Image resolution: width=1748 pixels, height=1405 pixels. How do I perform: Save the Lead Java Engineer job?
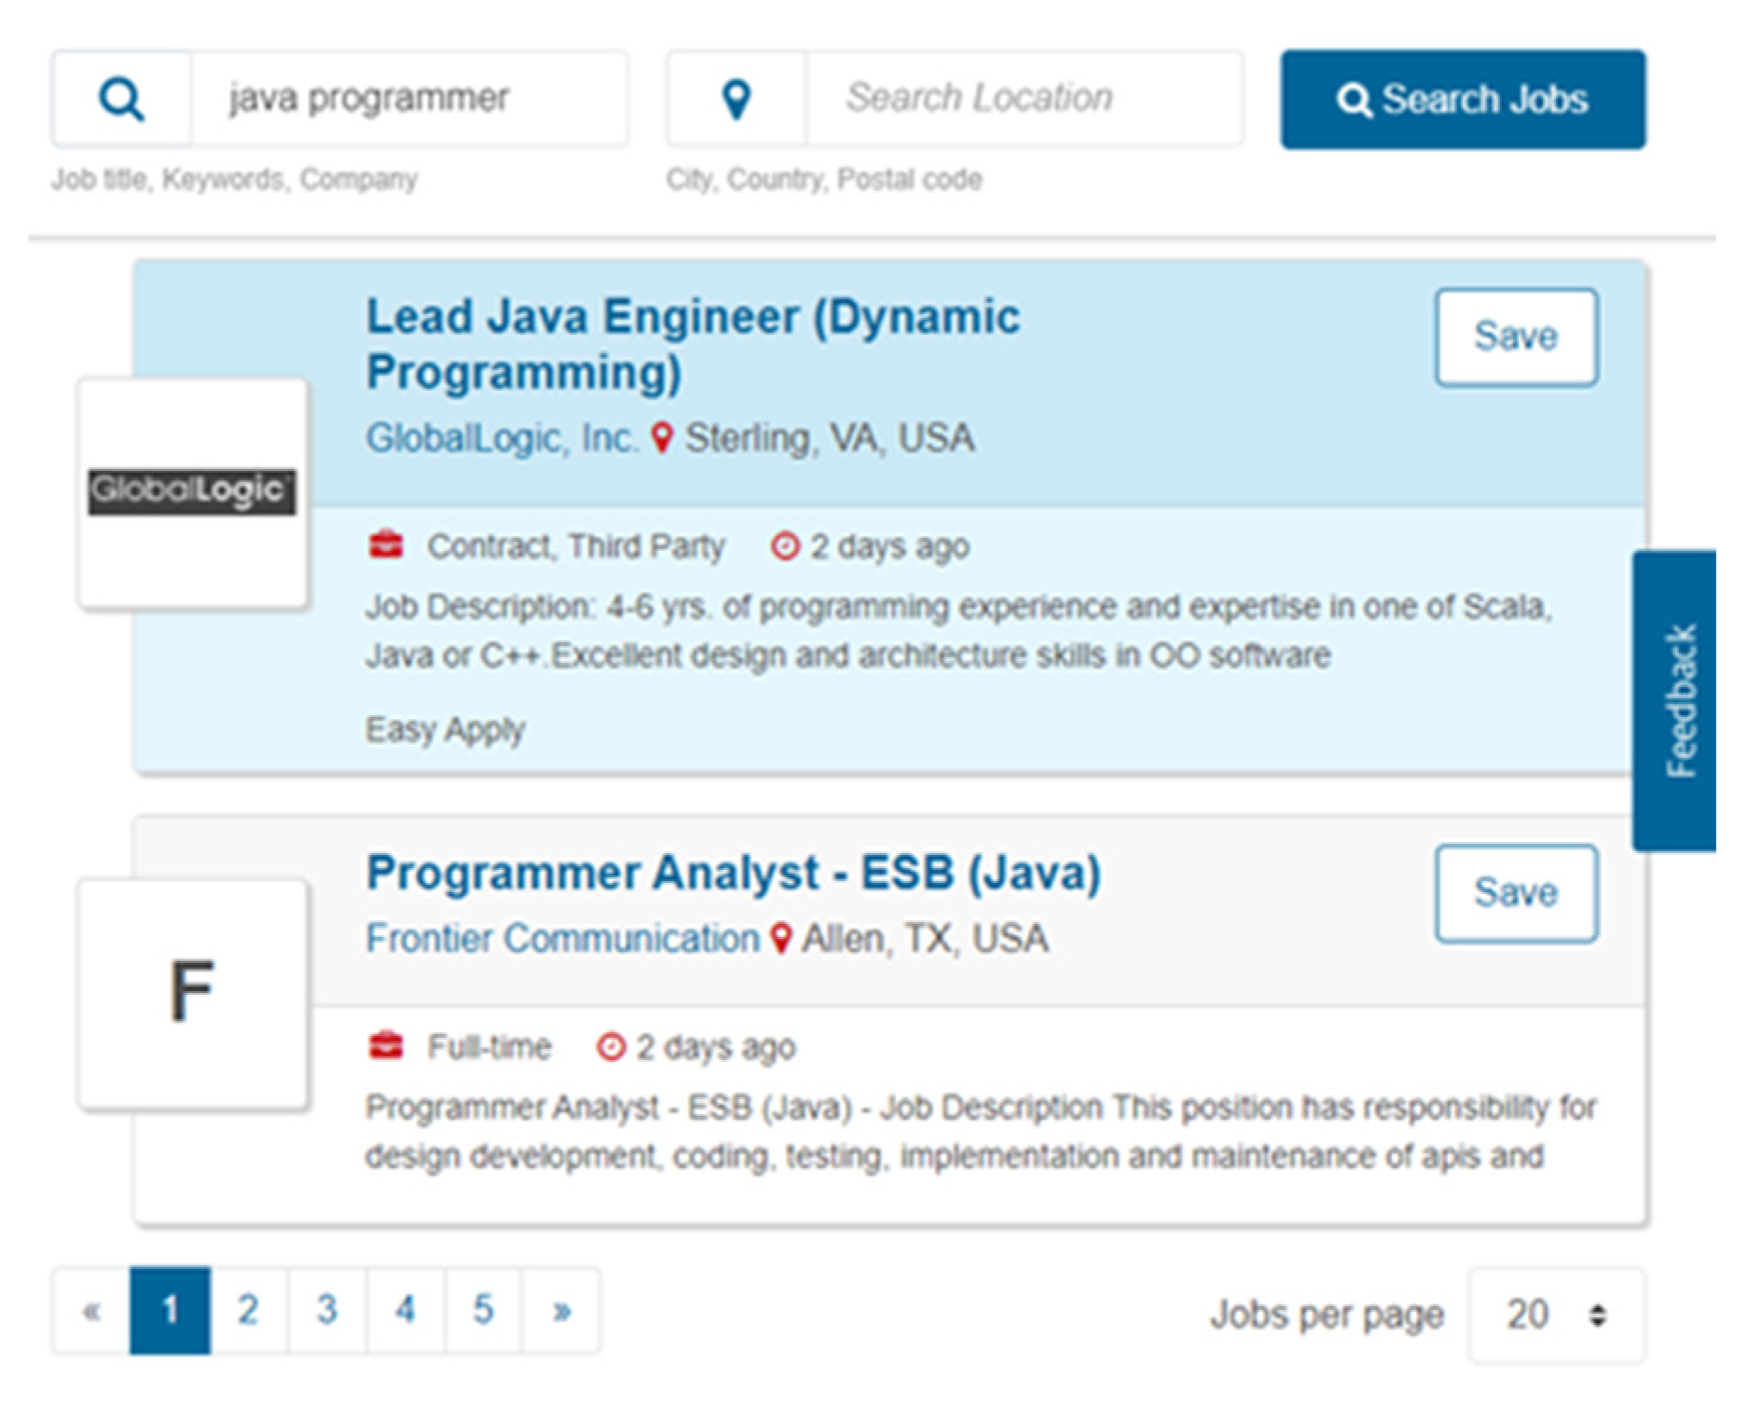pos(1516,337)
